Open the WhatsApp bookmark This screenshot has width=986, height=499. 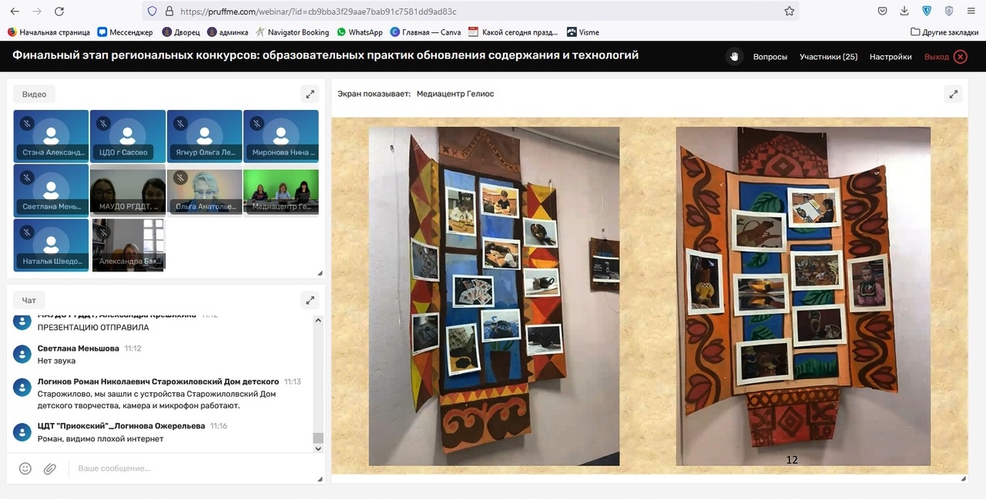click(360, 32)
